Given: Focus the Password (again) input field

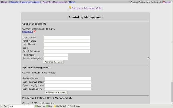Looking at the screenshot, I should click(56, 58).
